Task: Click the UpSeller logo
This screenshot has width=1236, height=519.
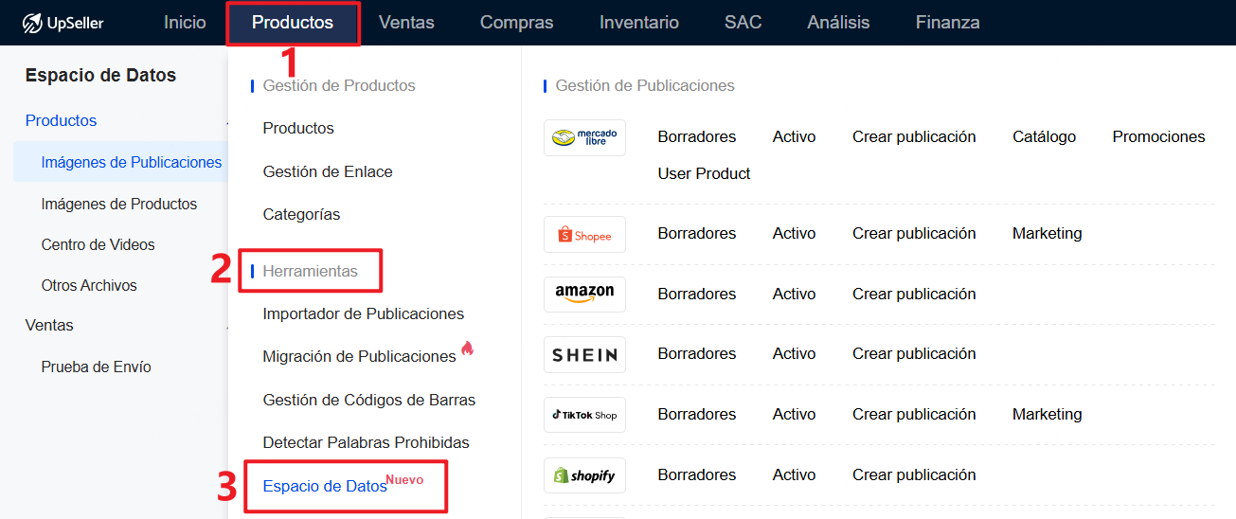Action: coord(63,23)
